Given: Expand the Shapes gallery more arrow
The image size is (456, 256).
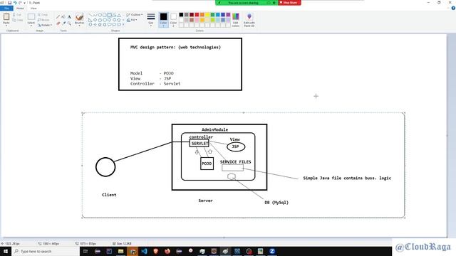Looking at the screenshot, I should (123, 25).
